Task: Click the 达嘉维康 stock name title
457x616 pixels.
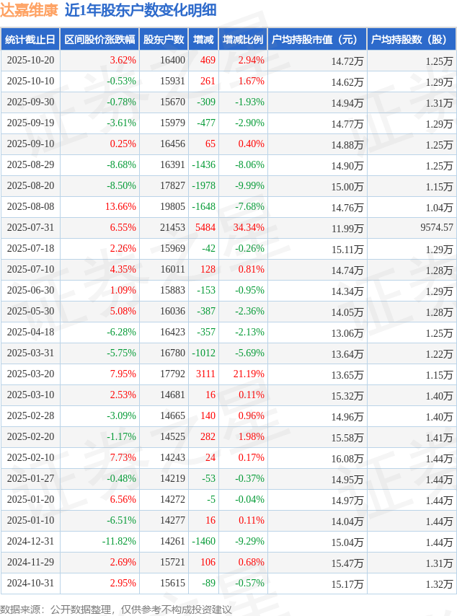Action: coord(29,10)
